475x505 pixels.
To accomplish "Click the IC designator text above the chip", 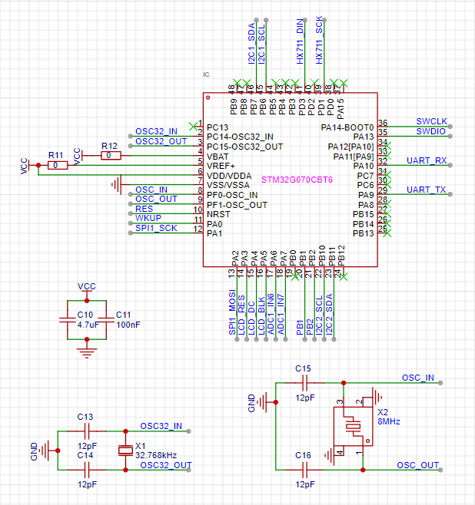I will click(x=206, y=74).
